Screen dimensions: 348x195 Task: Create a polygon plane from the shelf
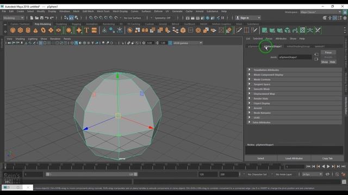pos(51,30)
